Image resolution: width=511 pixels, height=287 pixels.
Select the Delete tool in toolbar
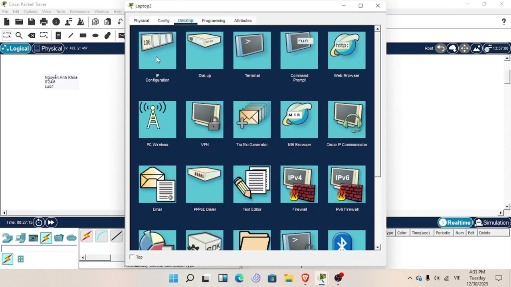click(x=32, y=35)
